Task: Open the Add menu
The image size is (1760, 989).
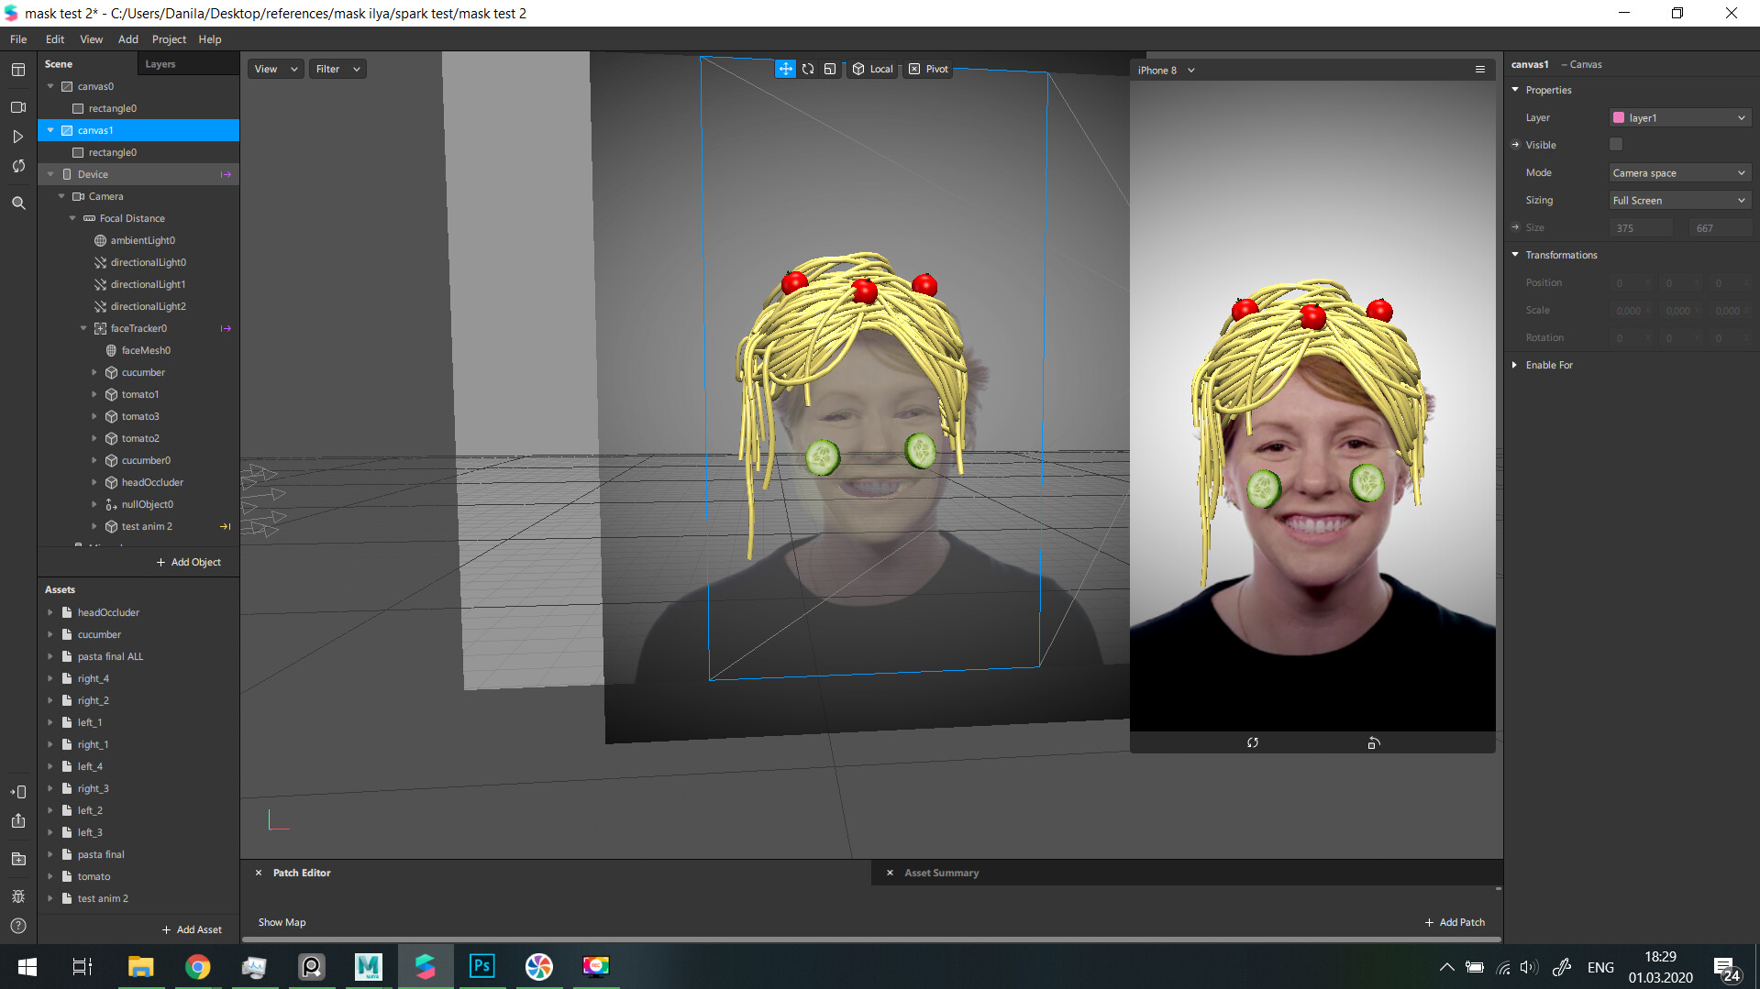Action: tap(128, 39)
